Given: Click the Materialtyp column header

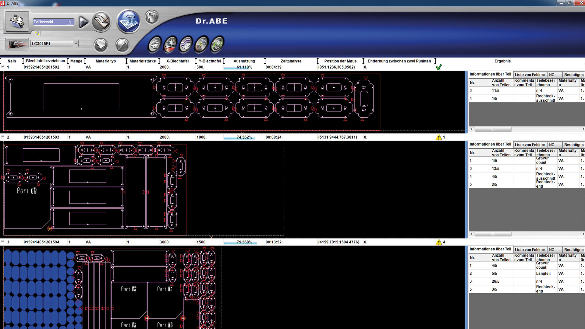Looking at the screenshot, I should coord(105,61).
